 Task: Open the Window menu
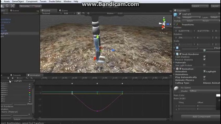pyautogui.click(x=67, y=1)
